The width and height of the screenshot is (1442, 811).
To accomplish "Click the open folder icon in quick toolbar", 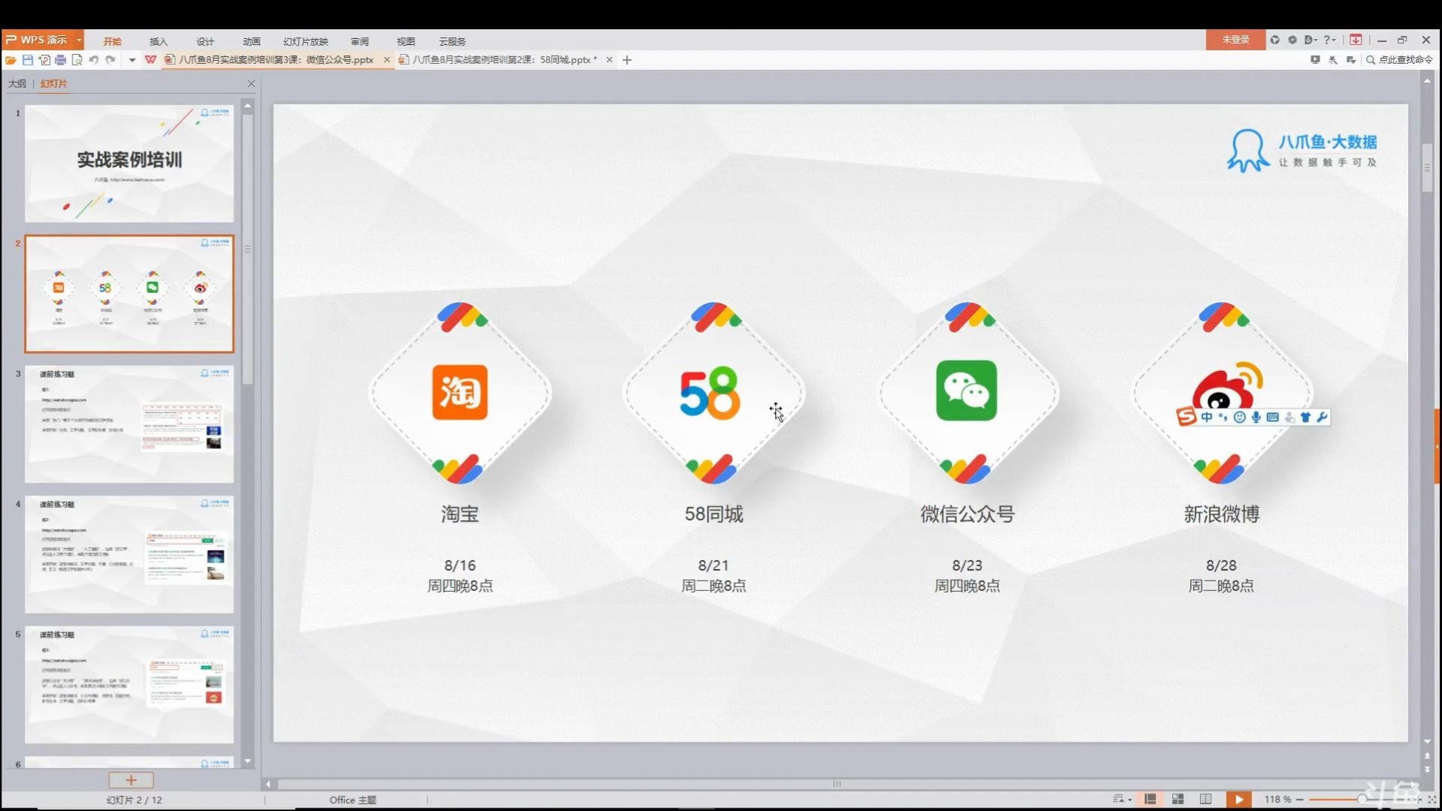I will tap(11, 60).
